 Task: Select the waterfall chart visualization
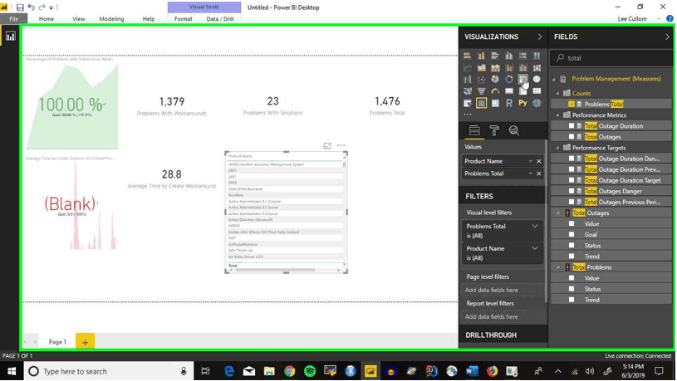point(467,79)
